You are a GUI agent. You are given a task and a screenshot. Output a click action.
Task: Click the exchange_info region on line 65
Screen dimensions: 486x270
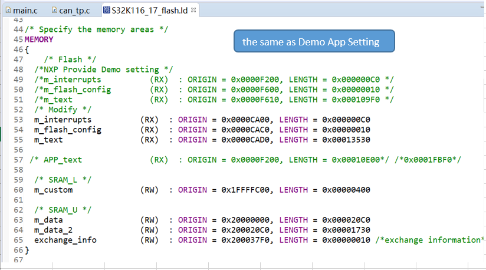coord(65,240)
